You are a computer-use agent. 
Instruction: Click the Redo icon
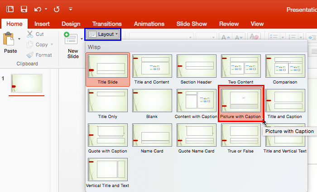point(57,9)
